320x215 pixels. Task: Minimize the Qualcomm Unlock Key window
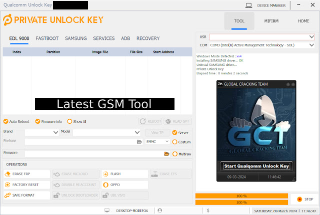click(x=298, y=4)
